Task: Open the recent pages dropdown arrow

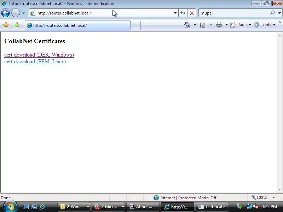Action: [23, 13]
